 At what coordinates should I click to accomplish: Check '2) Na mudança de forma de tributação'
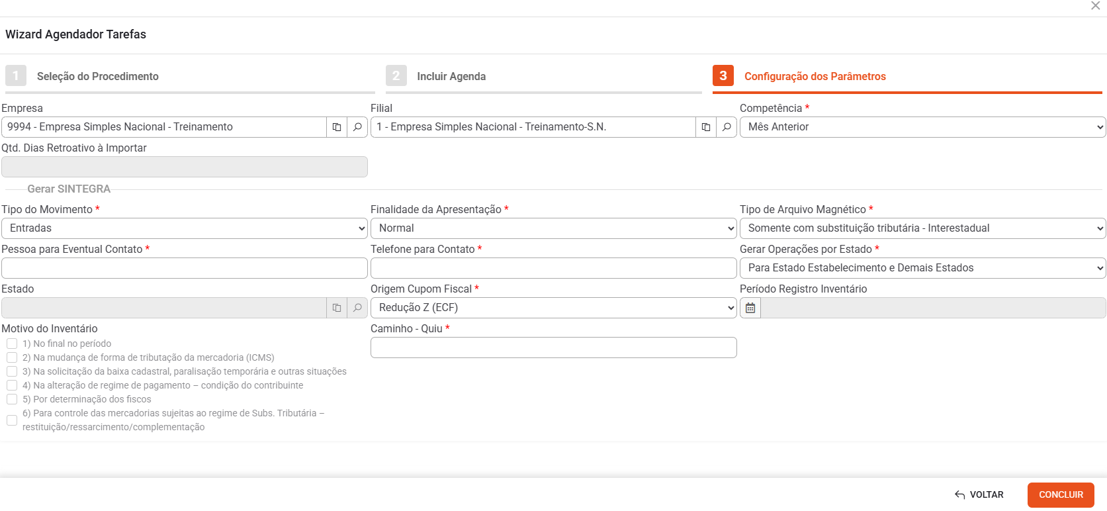coord(12,357)
